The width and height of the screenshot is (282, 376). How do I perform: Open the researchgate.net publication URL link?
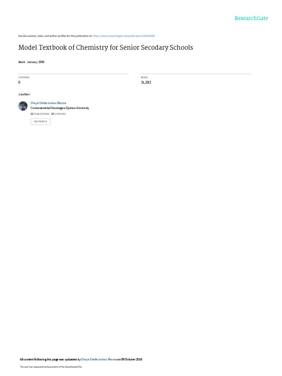point(124,36)
